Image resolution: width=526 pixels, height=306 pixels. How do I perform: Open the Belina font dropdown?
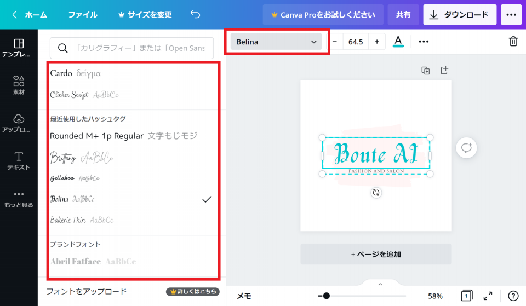click(x=276, y=42)
